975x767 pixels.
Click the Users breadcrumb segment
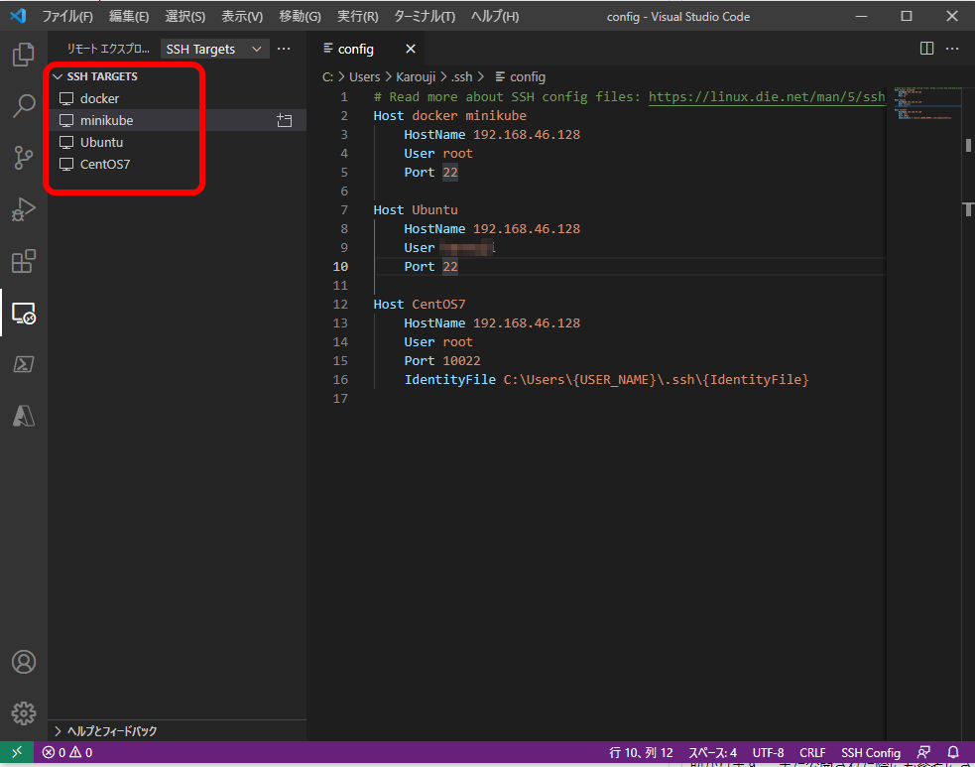click(364, 76)
